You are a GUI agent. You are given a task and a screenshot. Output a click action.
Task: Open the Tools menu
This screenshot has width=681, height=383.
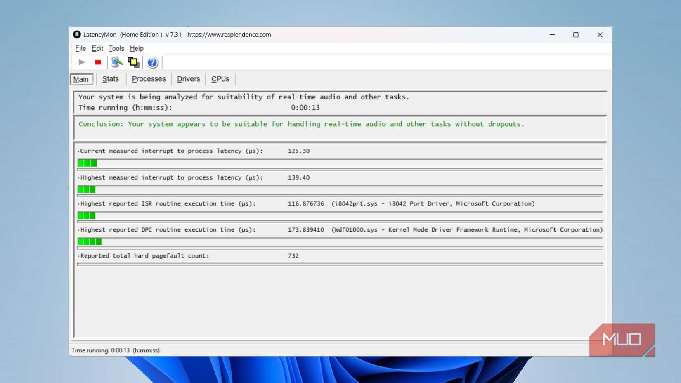116,48
